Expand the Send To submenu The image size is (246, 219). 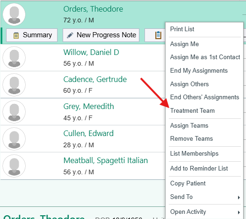[x=205, y=197]
